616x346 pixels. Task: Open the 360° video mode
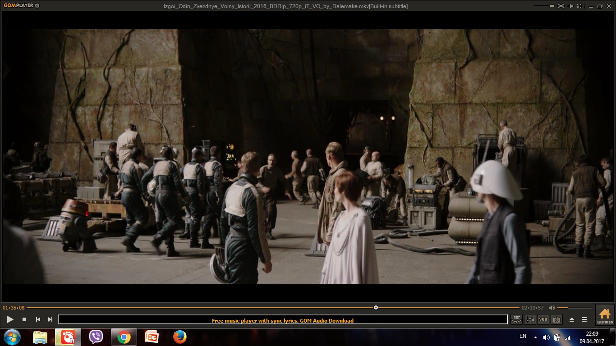pyautogui.click(x=517, y=319)
